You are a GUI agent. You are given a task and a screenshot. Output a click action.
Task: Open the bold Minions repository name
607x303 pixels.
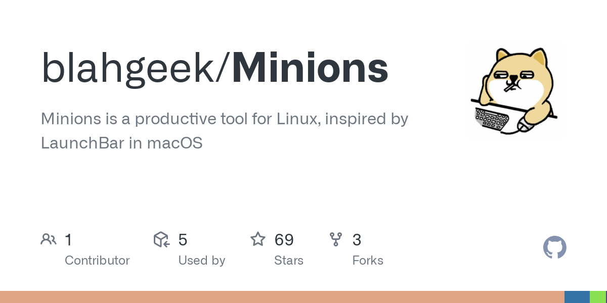[310, 69]
